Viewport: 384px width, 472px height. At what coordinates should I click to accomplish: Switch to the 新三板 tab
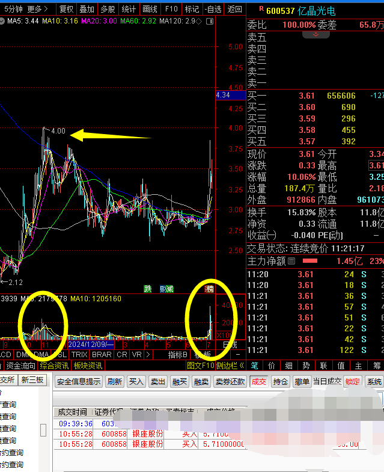pyautogui.click(x=32, y=380)
